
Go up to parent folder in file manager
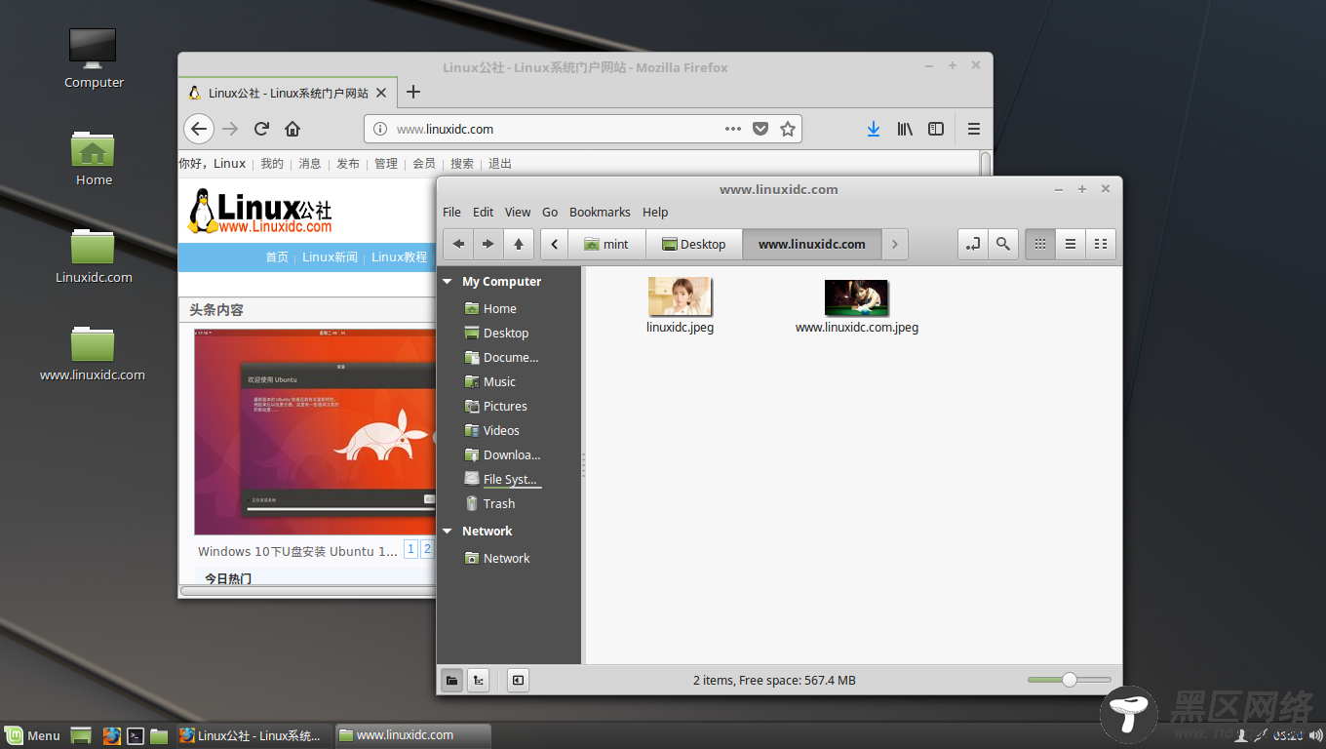pos(519,244)
